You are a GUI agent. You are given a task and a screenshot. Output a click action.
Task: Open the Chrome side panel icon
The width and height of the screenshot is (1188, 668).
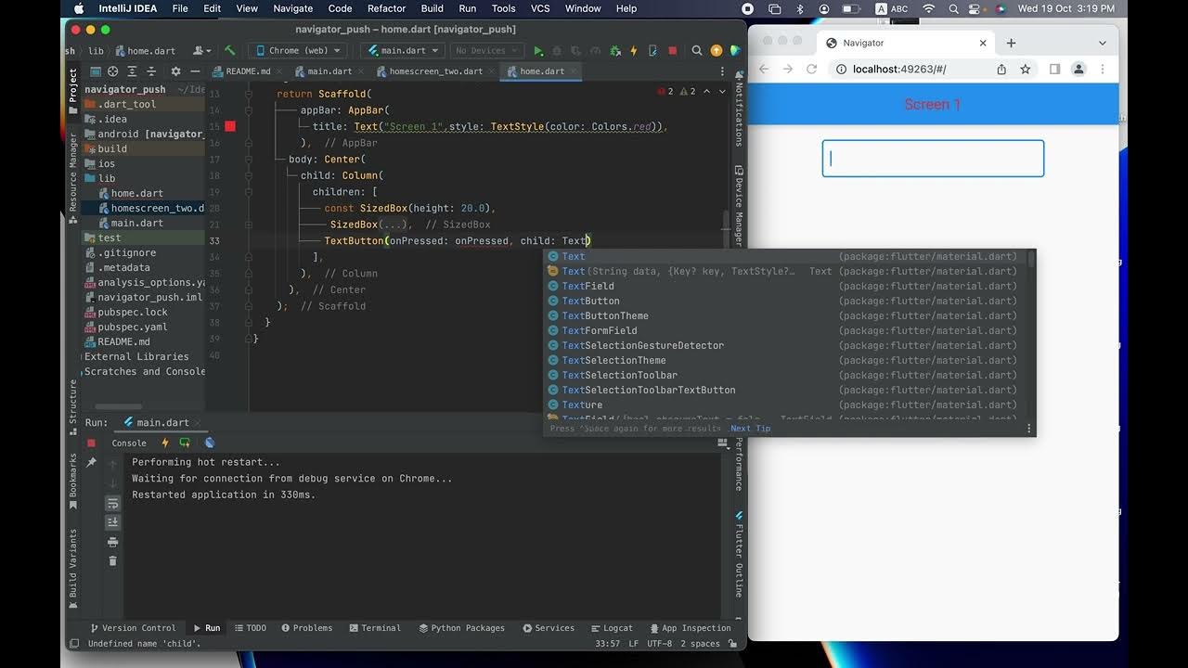click(1054, 69)
